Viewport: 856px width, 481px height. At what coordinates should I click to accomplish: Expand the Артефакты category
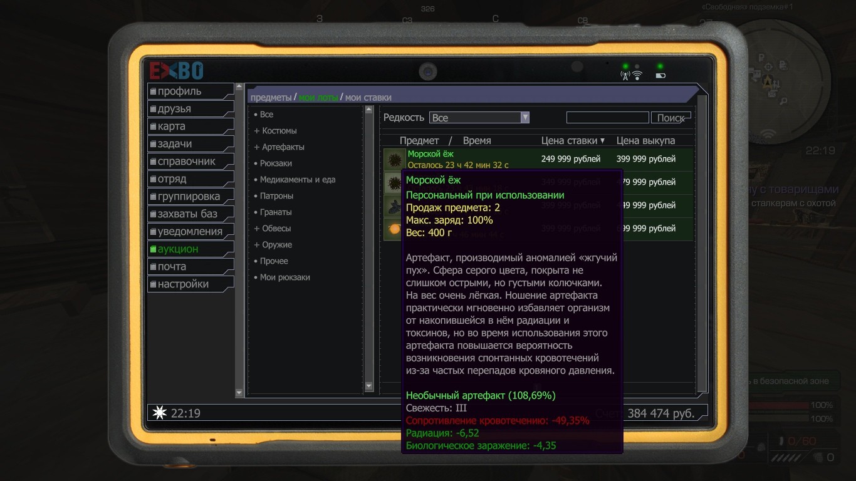coord(279,147)
